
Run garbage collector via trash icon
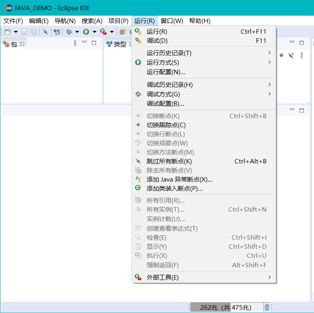[x=267, y=307]
